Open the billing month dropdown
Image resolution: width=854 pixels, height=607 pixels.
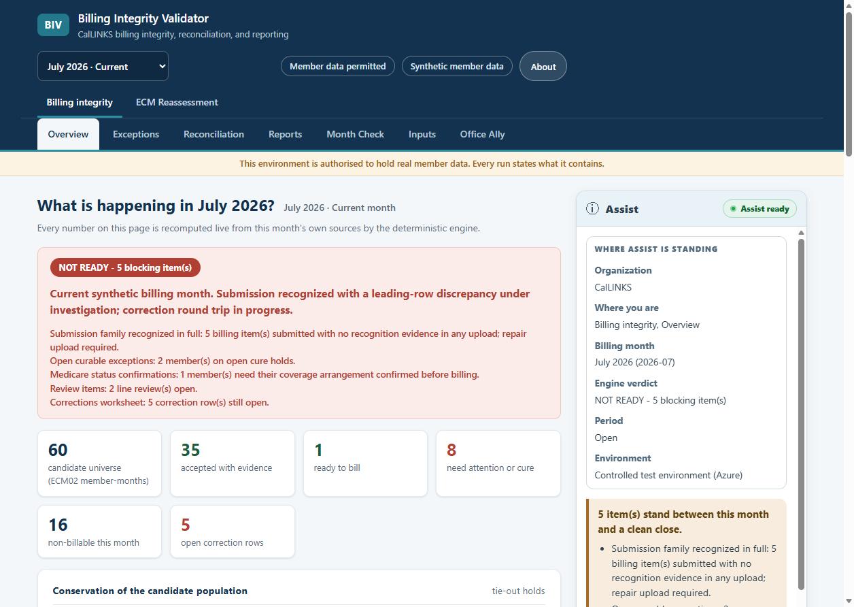[x=103, y=66]
